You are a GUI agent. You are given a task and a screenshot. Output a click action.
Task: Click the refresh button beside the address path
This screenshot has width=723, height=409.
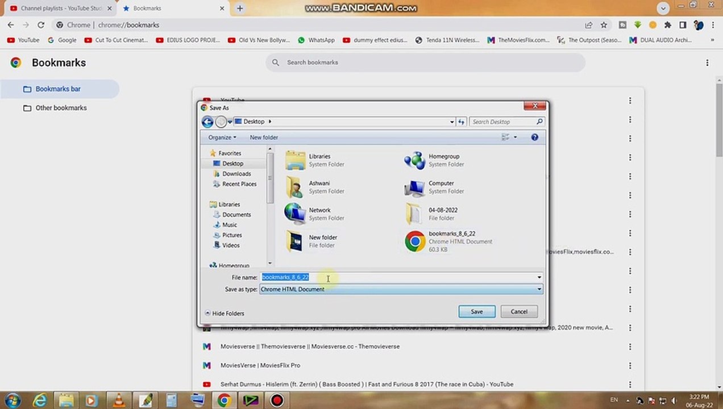coord(461,122)
